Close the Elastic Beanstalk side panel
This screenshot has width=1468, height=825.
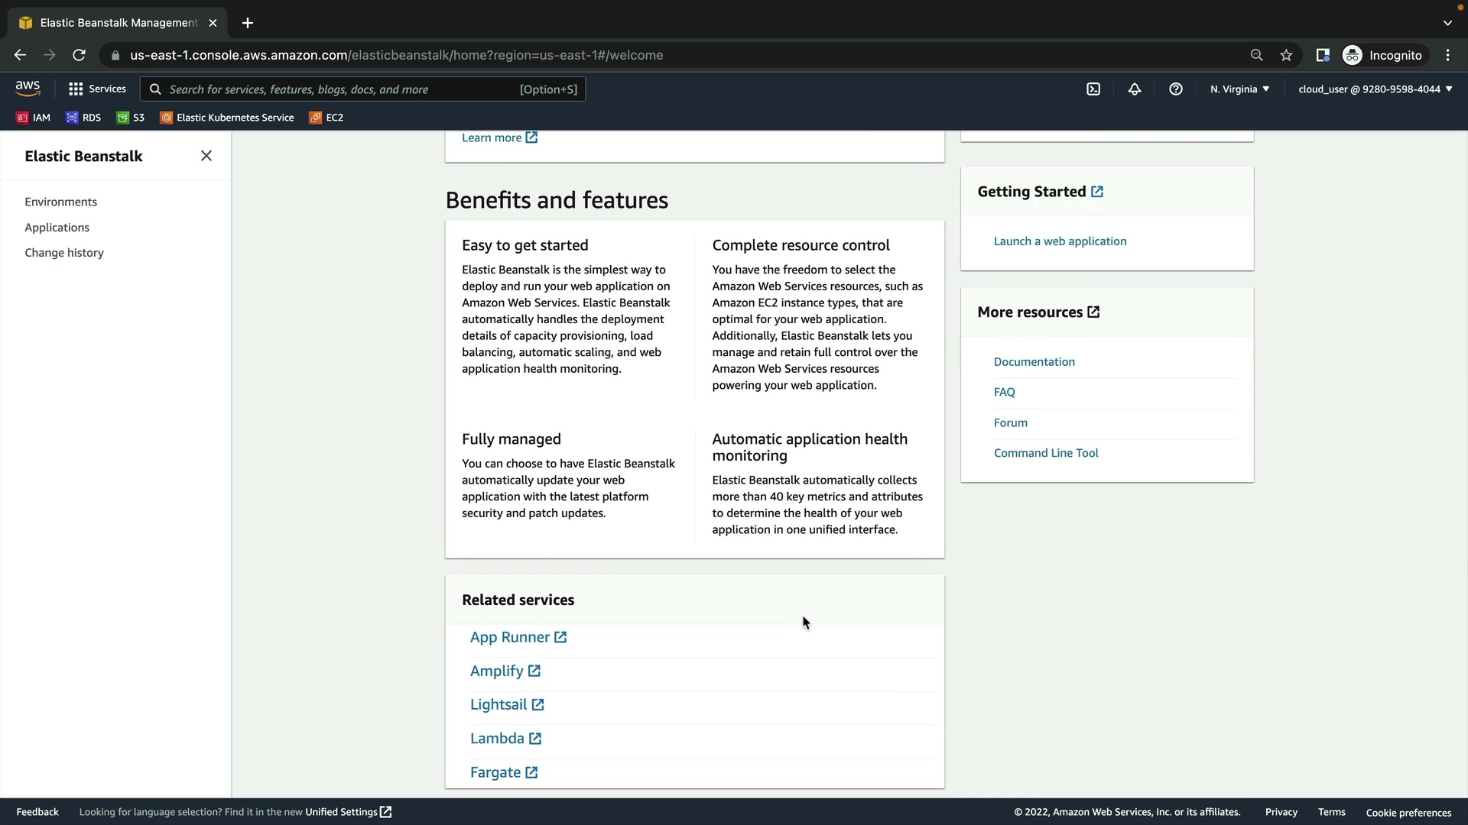click(x=206, y=156)
